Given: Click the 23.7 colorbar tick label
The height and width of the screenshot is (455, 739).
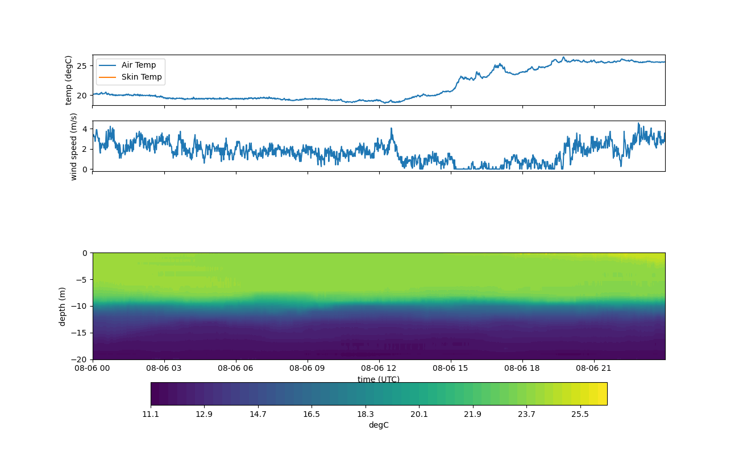Looking at the screenshot, I should pyautogui.click(x=526, y=414).
